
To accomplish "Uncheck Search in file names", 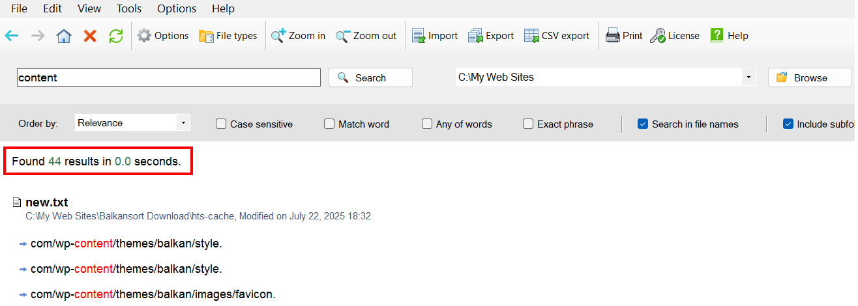I will tap(643, 124).
